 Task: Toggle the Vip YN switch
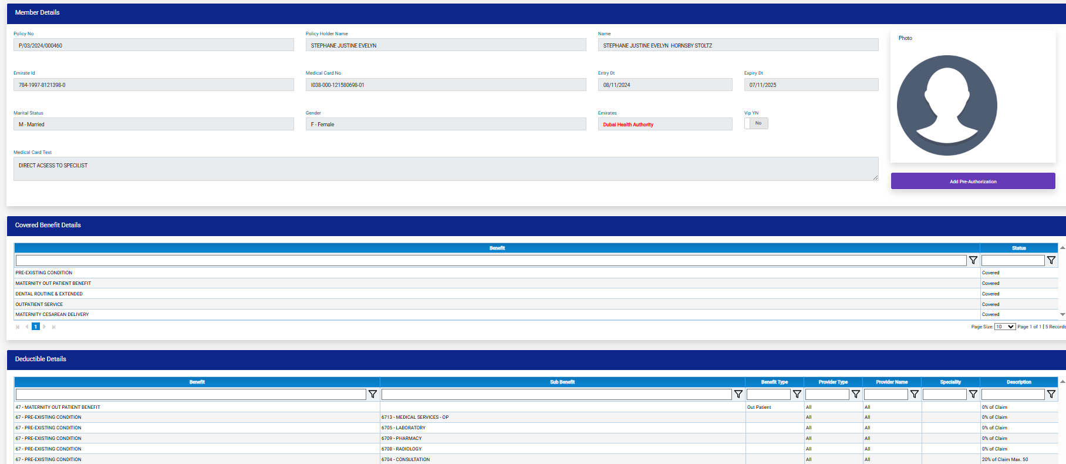coord(756,123)
